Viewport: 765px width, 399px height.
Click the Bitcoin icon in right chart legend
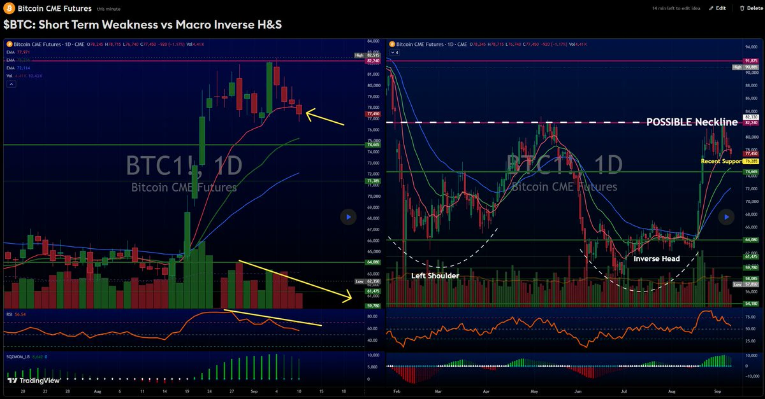coord(392,44)
